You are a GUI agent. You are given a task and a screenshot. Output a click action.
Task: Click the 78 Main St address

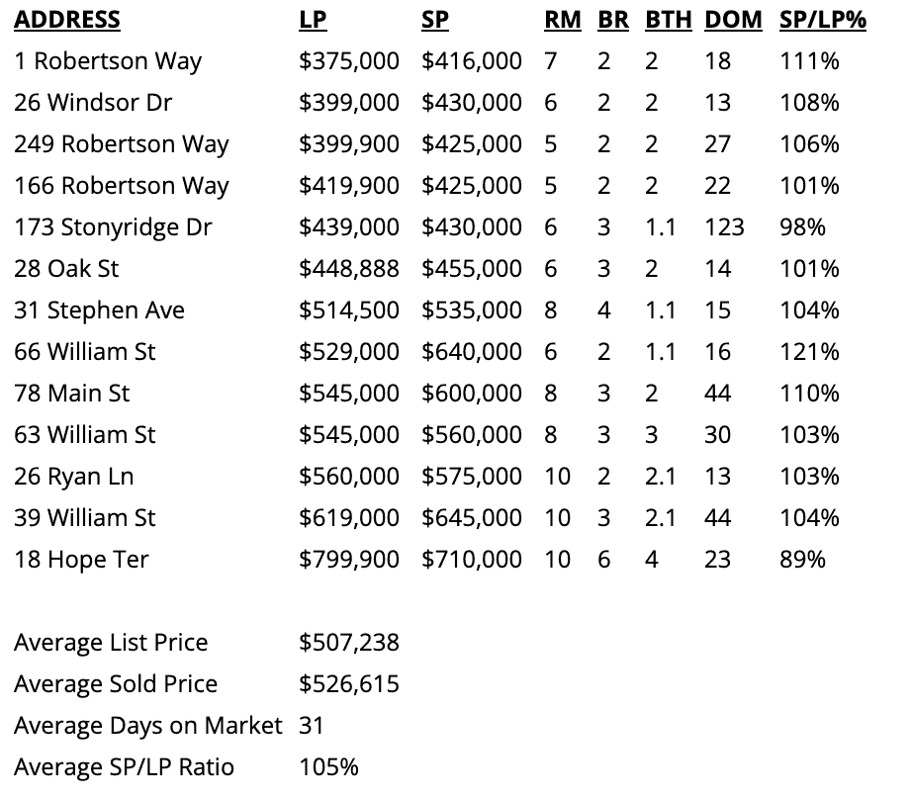tap(71, 394)
